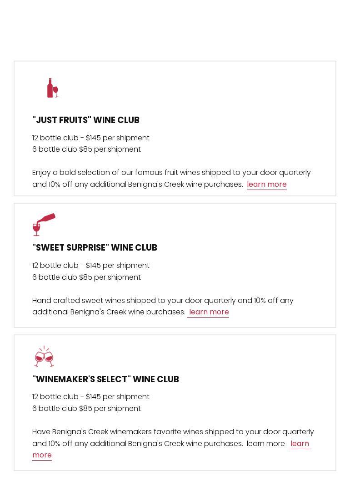
Task: Click Sweet Surprise 6 bottle club $85 line
Action: (x=86, y=277)
